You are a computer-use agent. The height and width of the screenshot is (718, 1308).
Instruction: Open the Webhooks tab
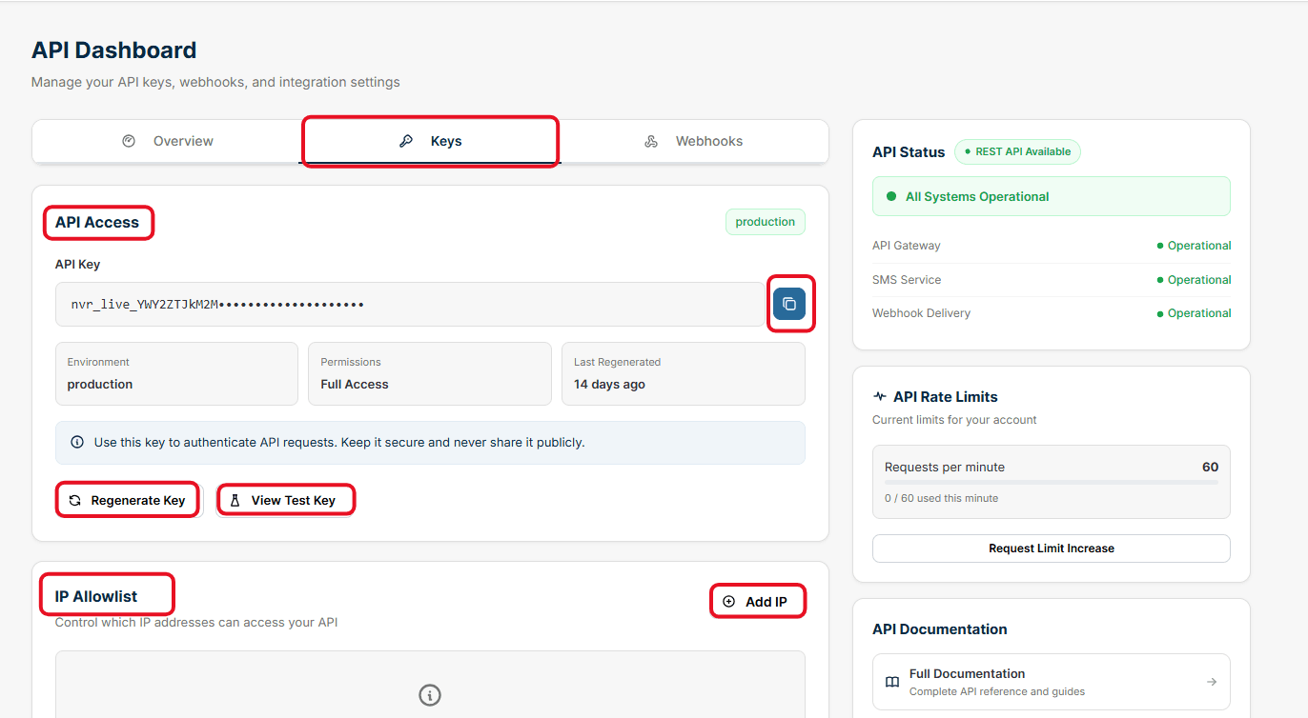pos(694,141)
